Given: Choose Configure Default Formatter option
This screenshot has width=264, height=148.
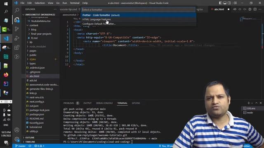Looking at the screenshot, I should coord(139,24).
